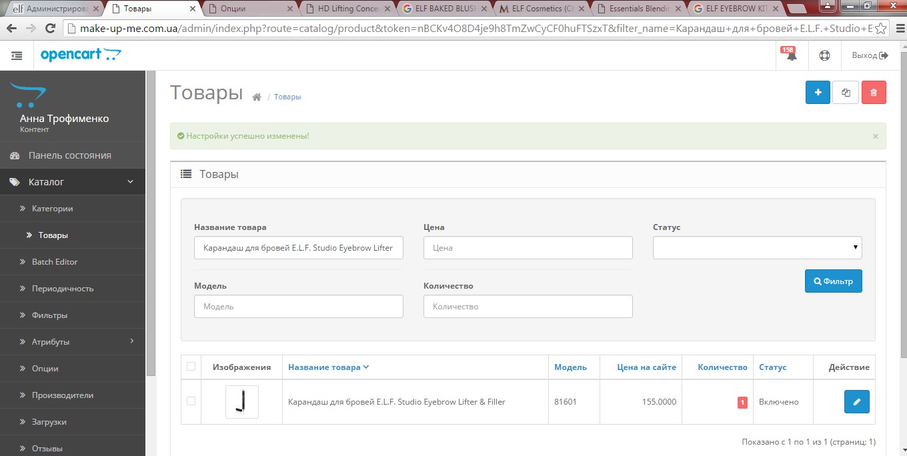Screen dimensions: 907x456
Task: Click the red delete trash button
Action: 874,93
